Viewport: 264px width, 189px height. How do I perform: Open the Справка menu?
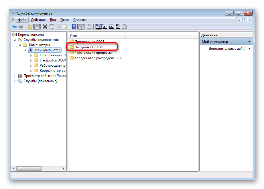tap(80, 20)
